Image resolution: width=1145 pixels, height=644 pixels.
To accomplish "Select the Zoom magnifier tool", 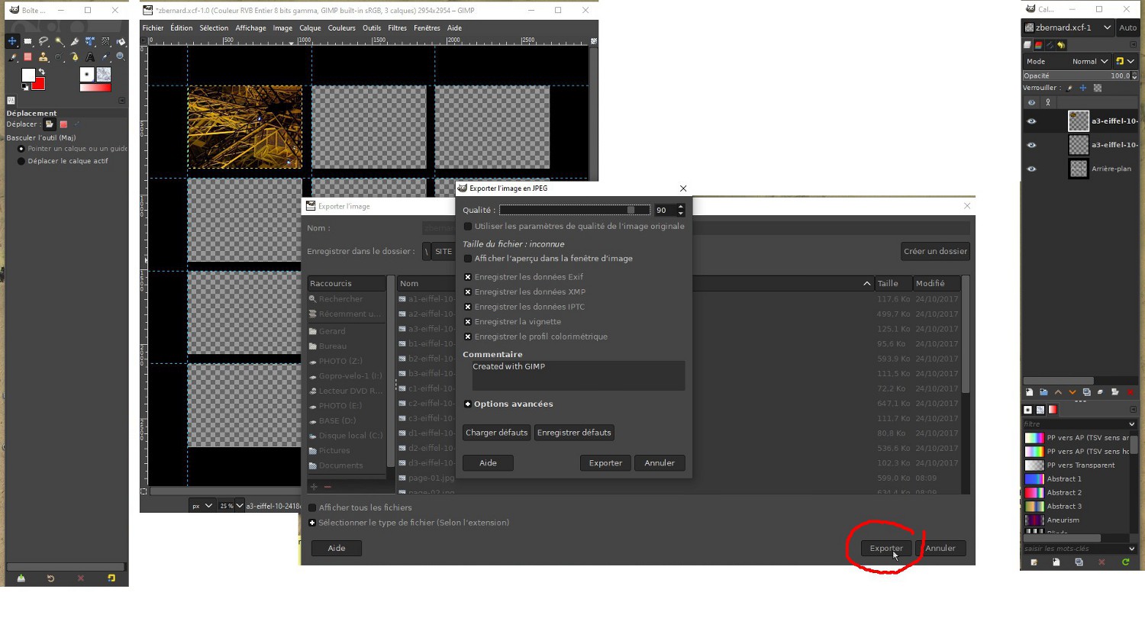I will 121,56.
